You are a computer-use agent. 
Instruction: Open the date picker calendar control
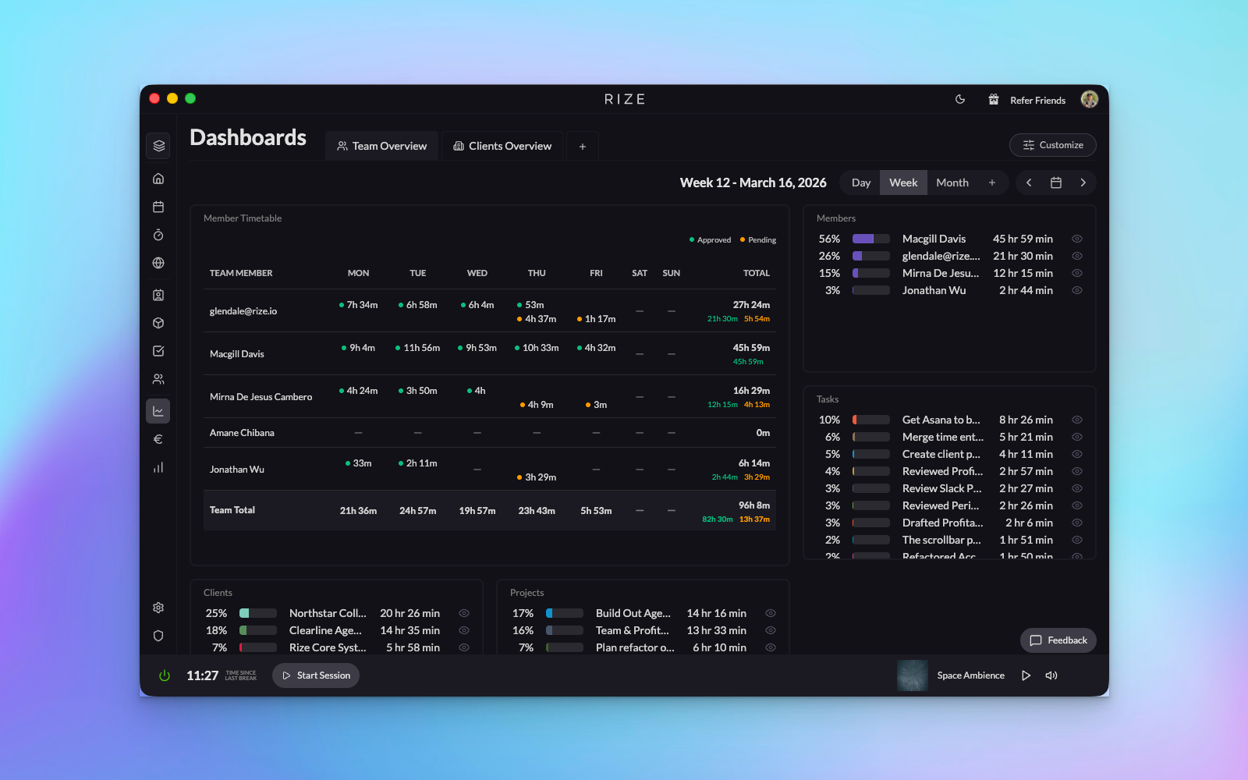1056,182
